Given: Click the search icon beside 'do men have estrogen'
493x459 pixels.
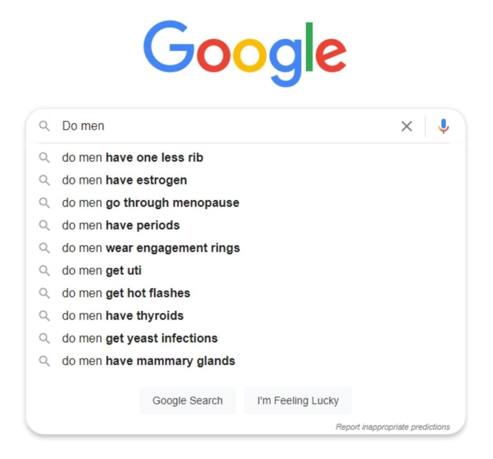Looking at the screenshot, I should tap(44, 180).
